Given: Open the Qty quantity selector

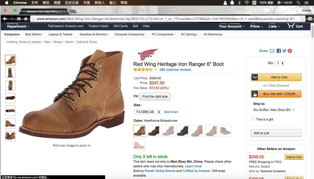Looking at the screenshot, I should click(x=280, y=63).
